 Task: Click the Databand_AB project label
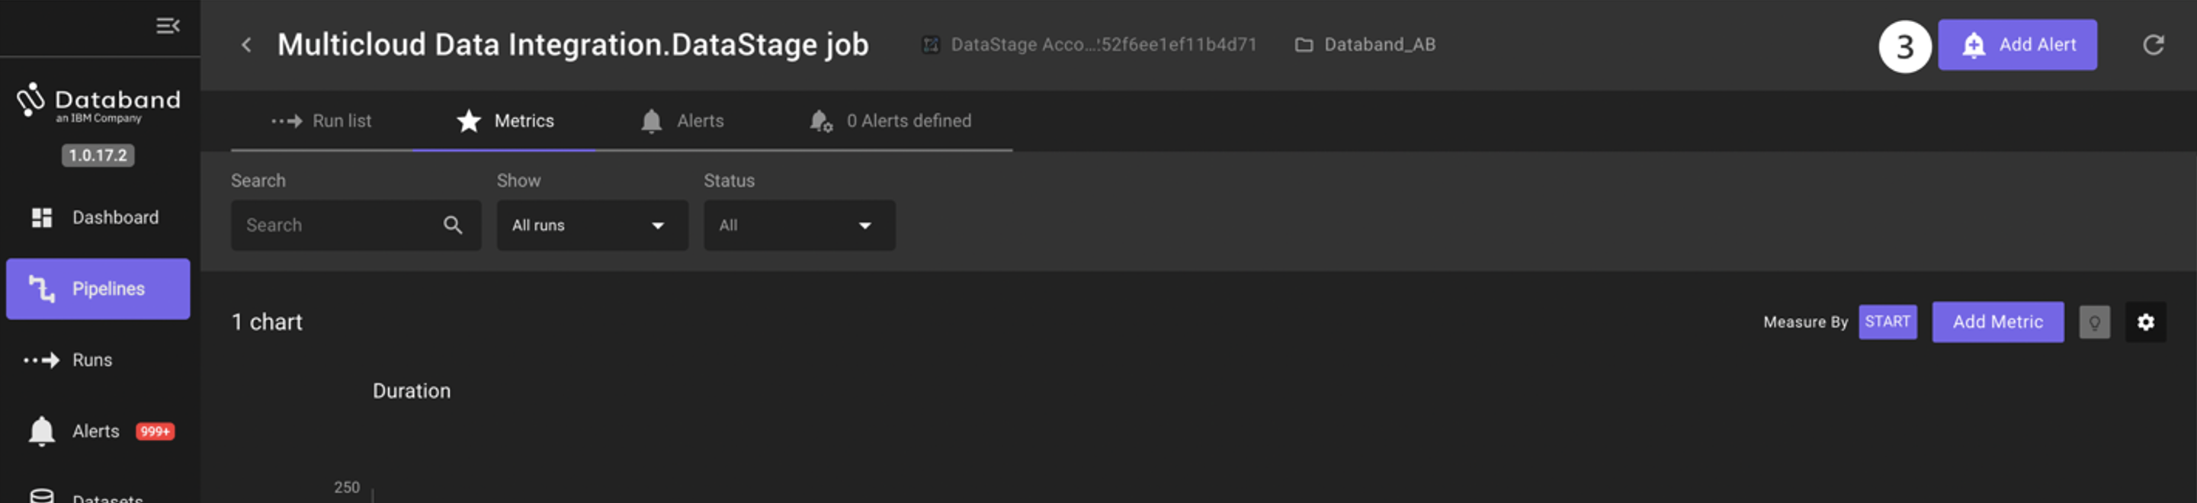click(1379, 45)
